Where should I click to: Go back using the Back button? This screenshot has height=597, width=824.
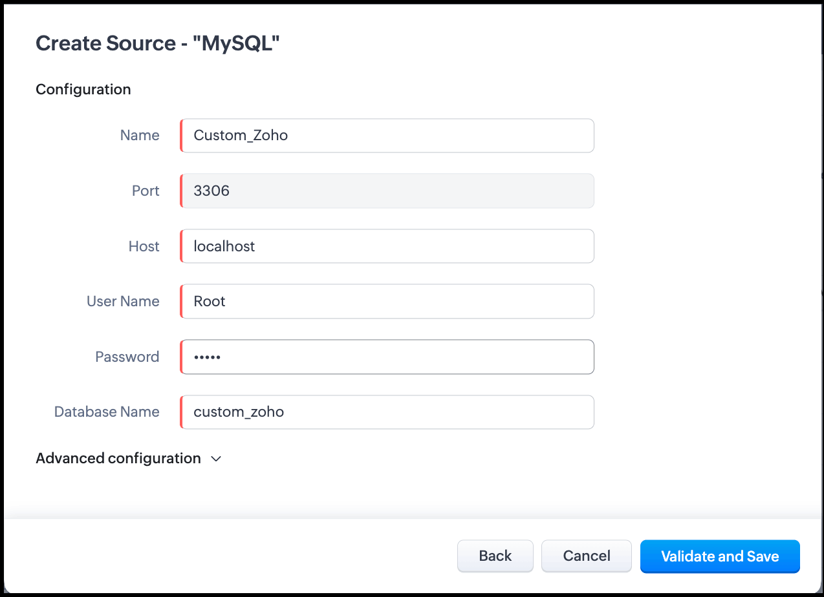[495, 556]
